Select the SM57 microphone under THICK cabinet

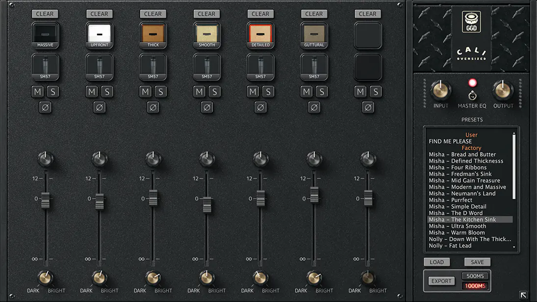[153, 66]
